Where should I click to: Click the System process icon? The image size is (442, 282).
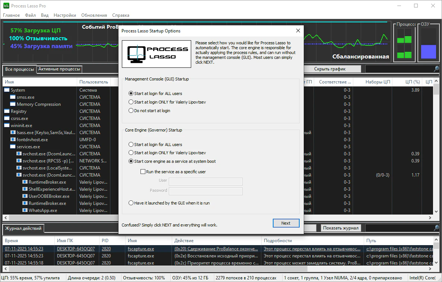pyautogui.click(x=7, y=90)
